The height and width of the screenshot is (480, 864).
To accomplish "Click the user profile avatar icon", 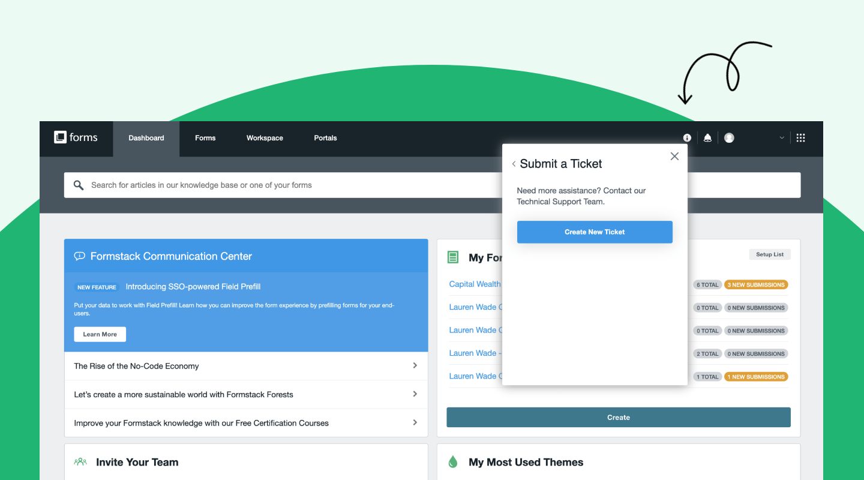I will [729, 137].
